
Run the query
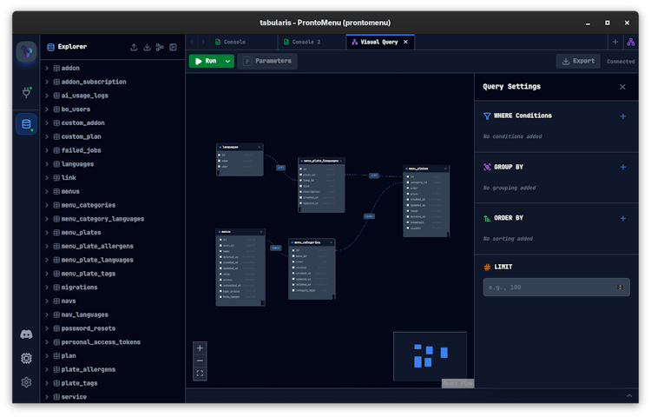[207, 61]
